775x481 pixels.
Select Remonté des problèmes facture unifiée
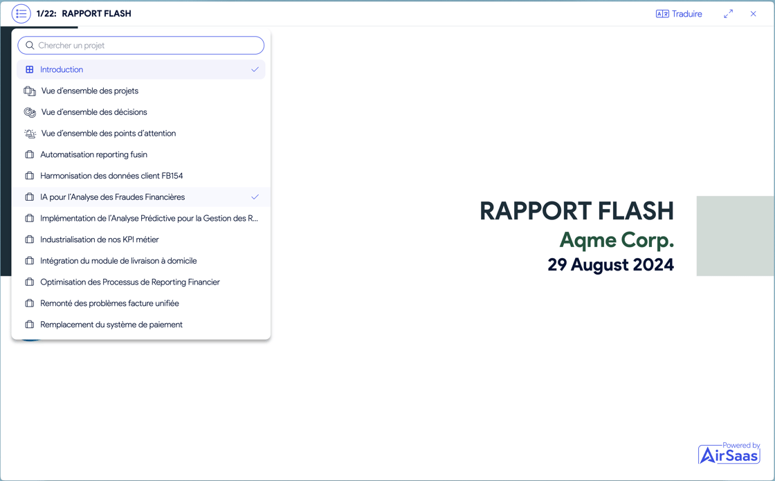(x=141, y=304)
